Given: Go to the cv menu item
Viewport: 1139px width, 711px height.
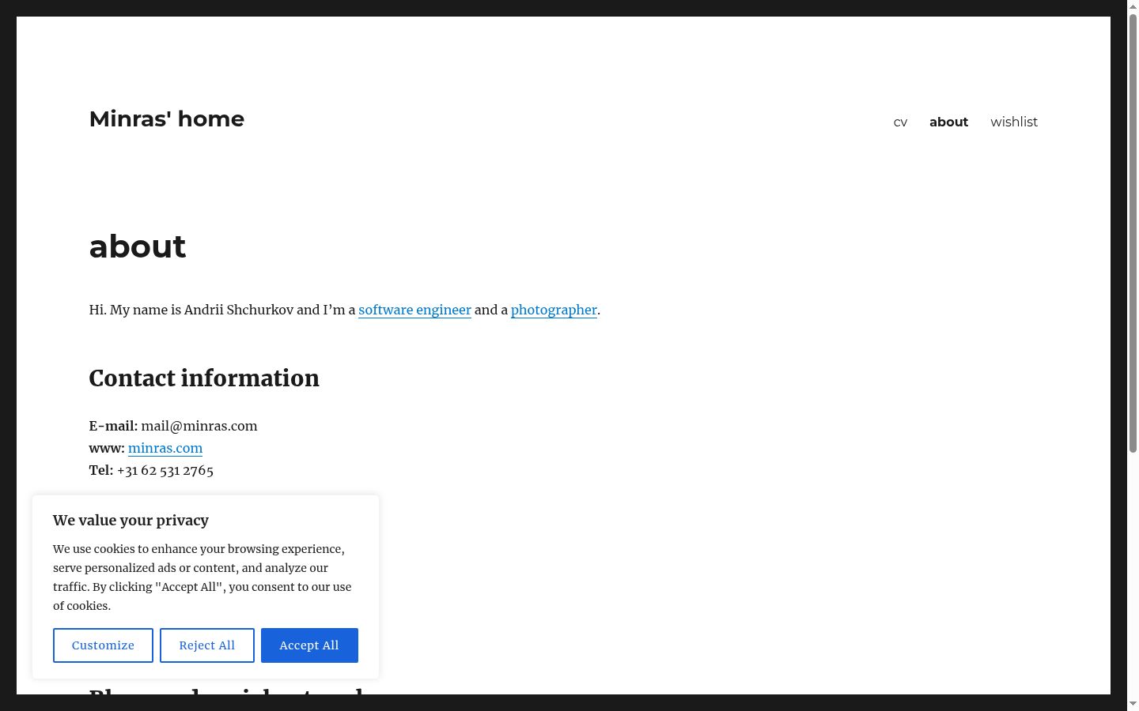Looking at the screenshot, I should pyautogui.click(x=900, y=122).
